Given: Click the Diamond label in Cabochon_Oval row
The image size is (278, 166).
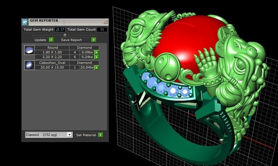Looking at the screenshot, I should [84, 63].
